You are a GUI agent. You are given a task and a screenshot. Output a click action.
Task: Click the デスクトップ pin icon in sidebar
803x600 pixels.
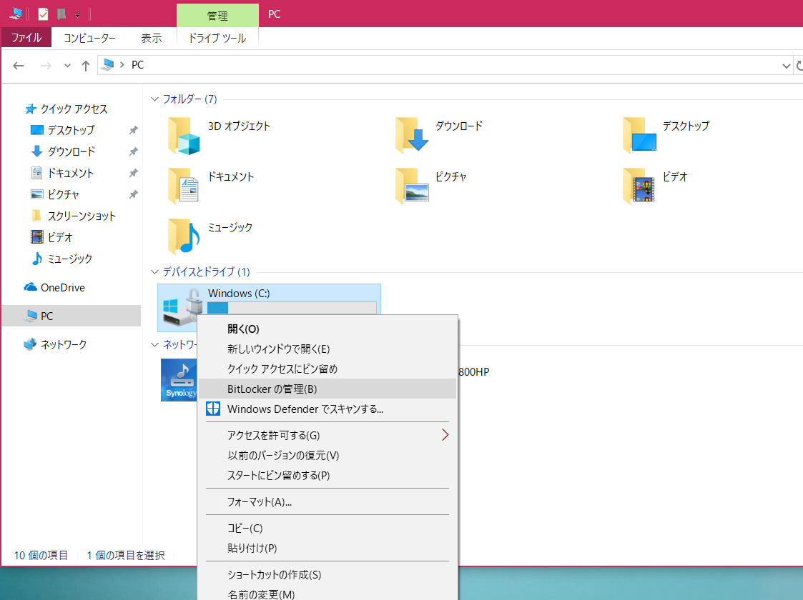(x=133, y=130)
